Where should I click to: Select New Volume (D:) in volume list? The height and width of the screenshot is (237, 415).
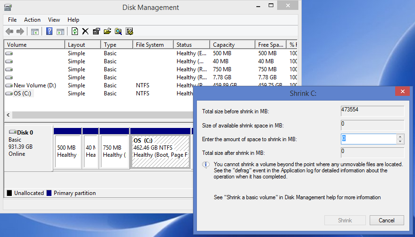click(34, 85)
